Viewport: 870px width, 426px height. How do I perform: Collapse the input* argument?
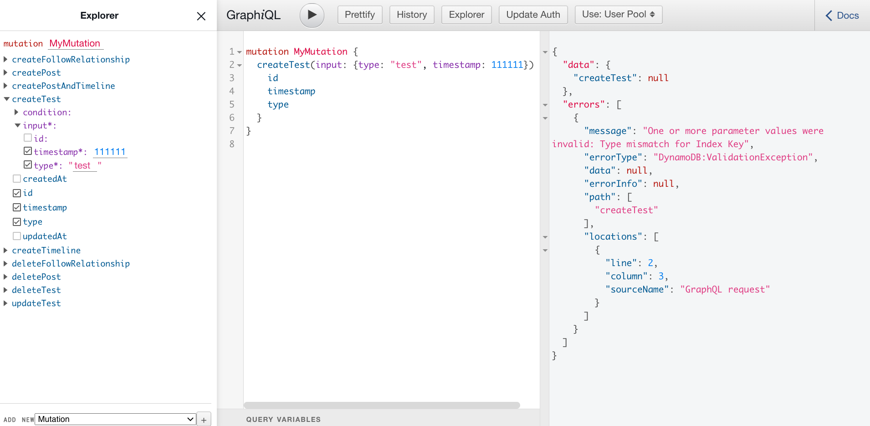click(x=17, y=125)
